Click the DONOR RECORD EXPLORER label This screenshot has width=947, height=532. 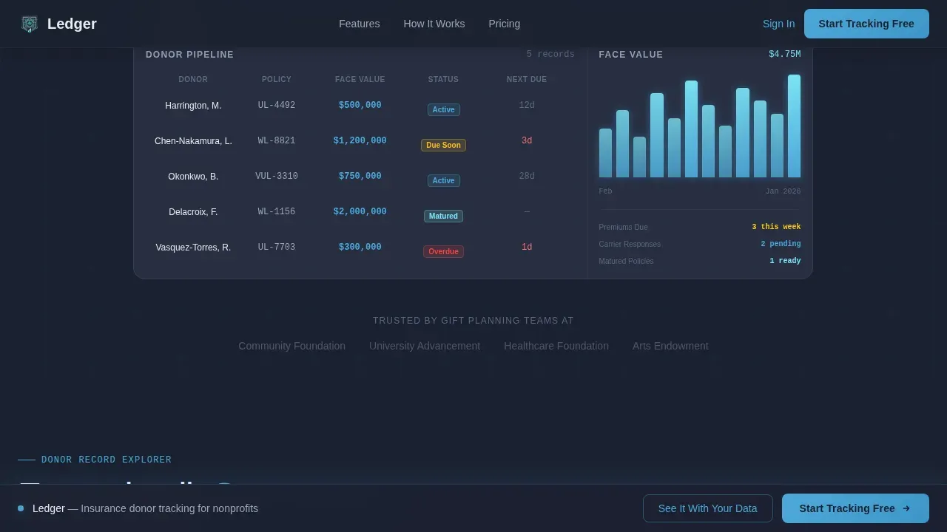click(107, 460)
